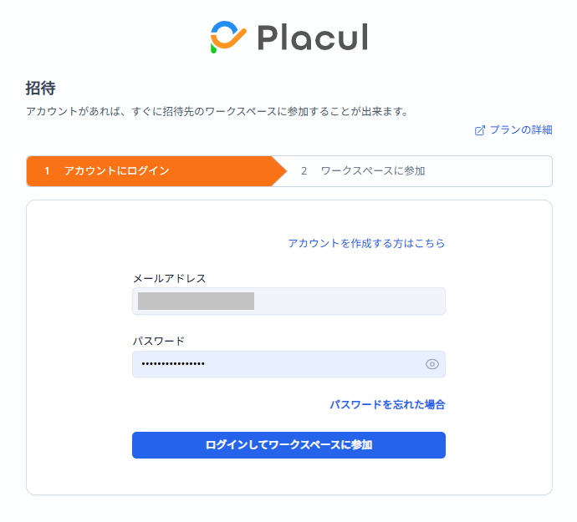This screenshot has height=522, width=577.
Task: Open the プランの詳細 link
Action: click(520, 130)
